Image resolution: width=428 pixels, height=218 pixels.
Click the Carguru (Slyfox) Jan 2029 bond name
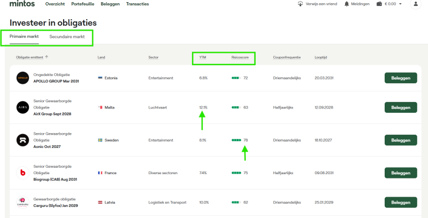56,206
